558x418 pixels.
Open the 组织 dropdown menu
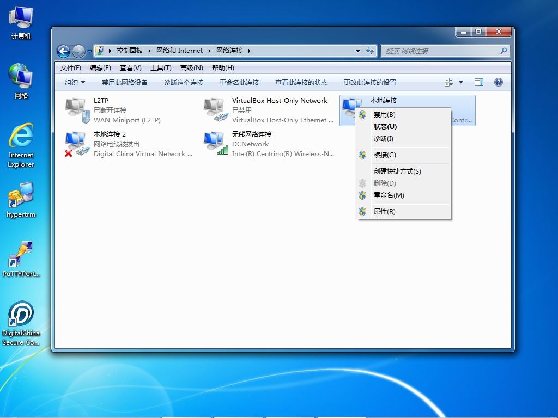point(75,83)
